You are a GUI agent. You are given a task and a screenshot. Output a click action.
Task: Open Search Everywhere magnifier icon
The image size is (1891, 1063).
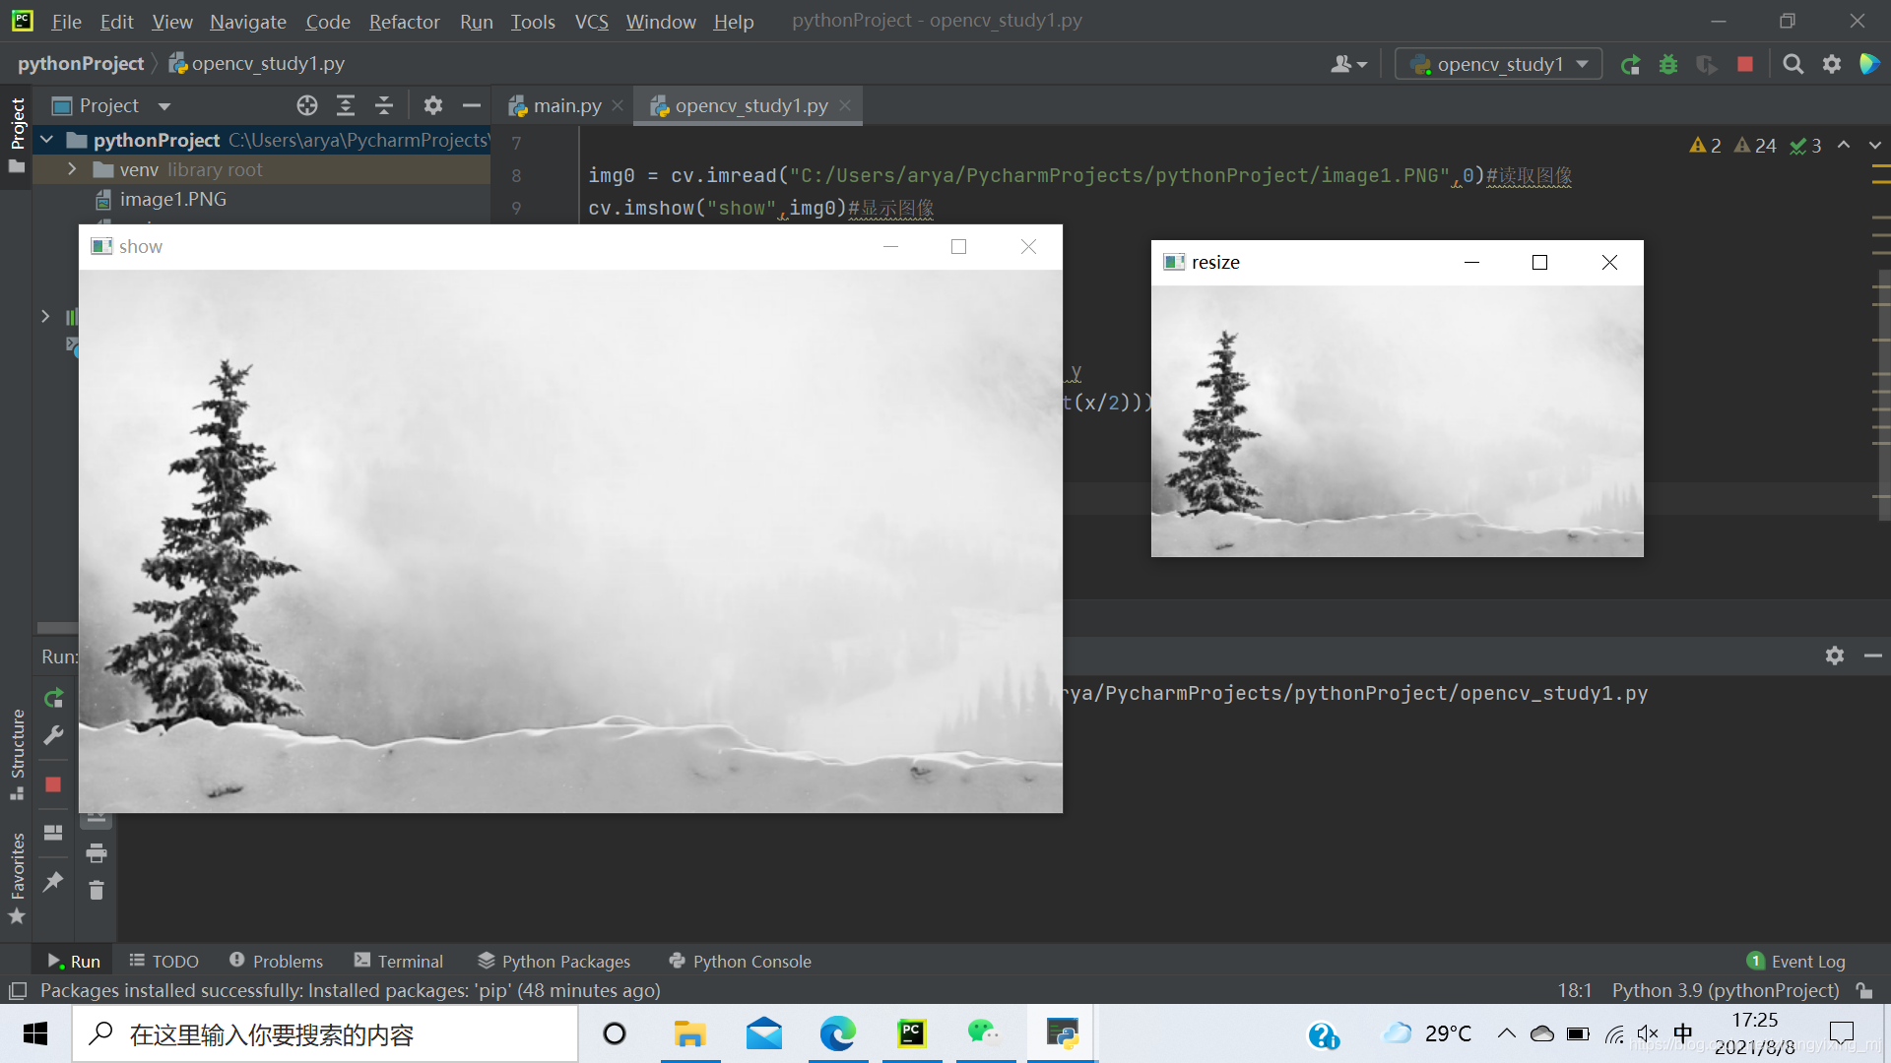pos(1793,65)
